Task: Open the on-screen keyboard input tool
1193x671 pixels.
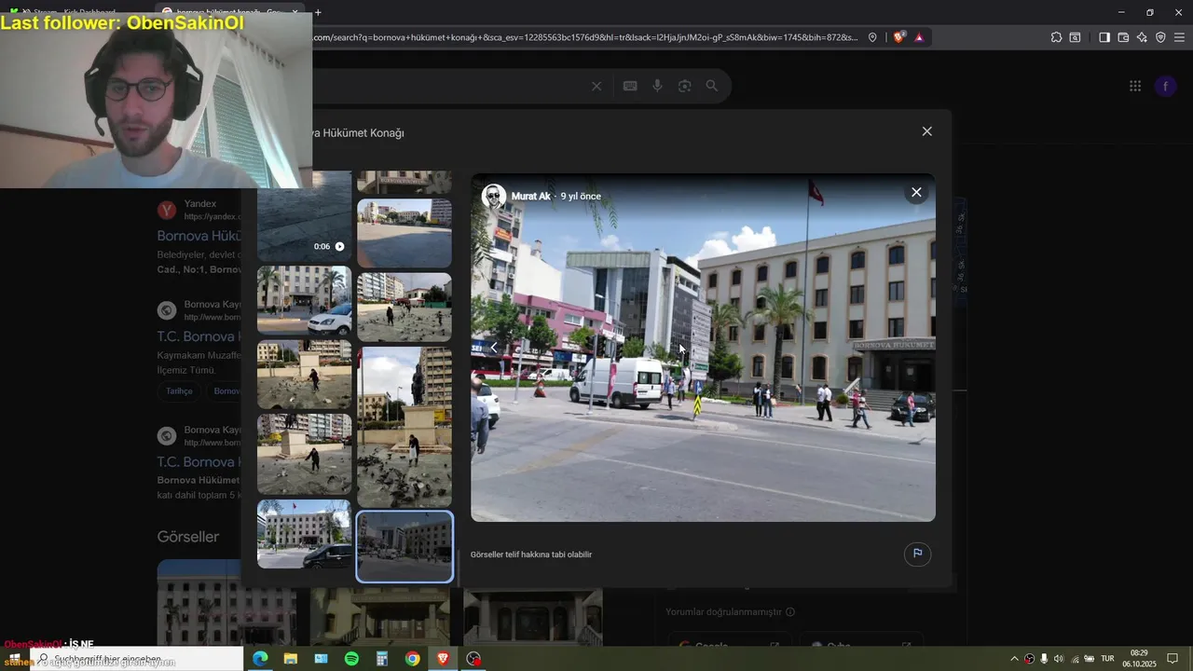Action: (630, 86)
